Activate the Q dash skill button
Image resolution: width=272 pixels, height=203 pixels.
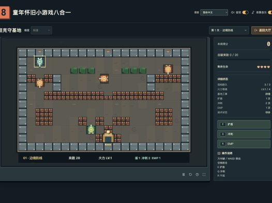[244, 134]
